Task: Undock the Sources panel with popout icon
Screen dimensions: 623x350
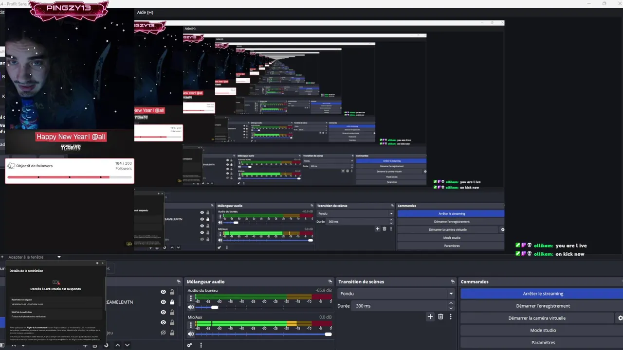Action: (179, 281)
